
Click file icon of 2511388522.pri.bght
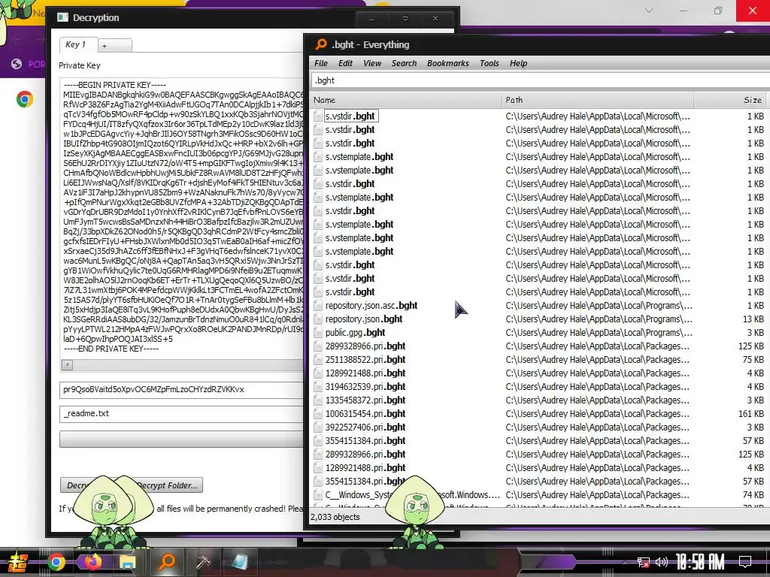(x=318, y=360)
